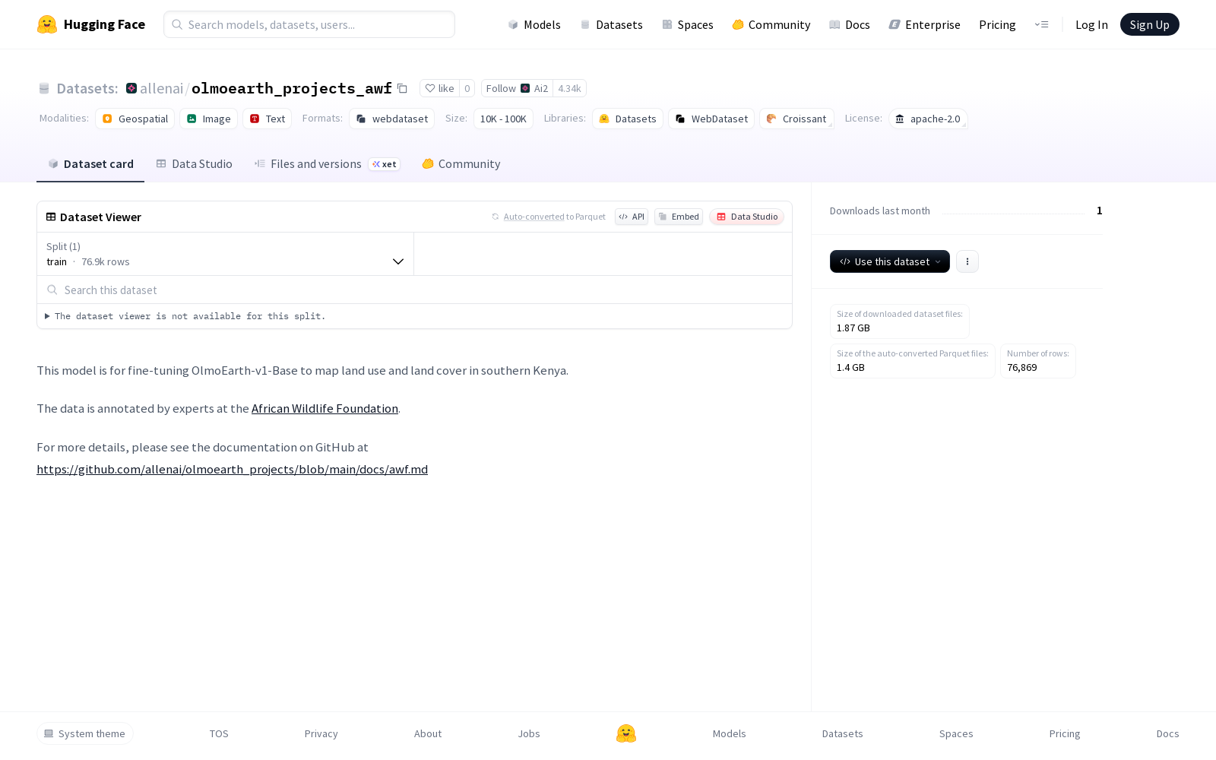Open the Enterprise navigation link
1216x760 pixels.
[x=924, y=24]
